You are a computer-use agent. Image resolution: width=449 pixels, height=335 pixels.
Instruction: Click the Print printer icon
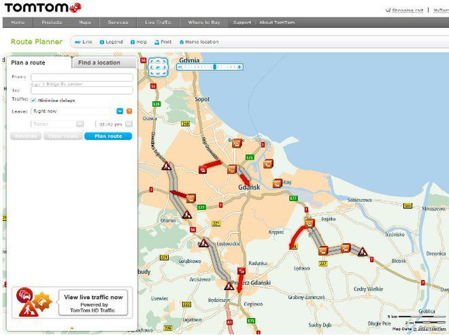156,42
